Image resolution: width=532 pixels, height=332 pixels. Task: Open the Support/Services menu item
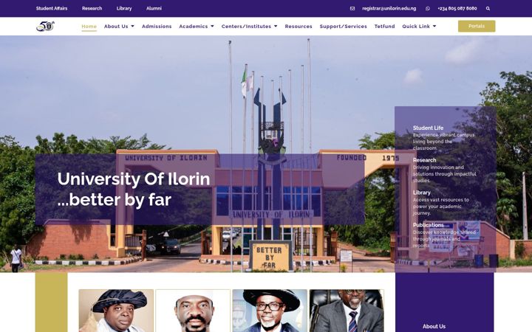click(x=343, y=26)
